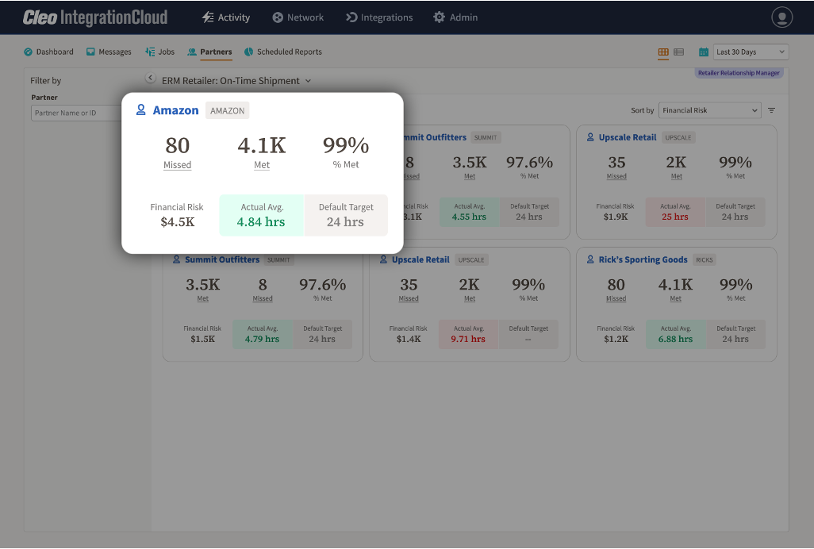Open the Scheduled Reports tab
The height and width of the screenshot is (549, 814).
coord(283,52)
